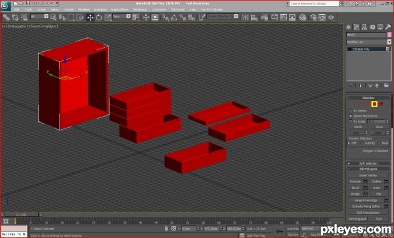
Task: Select Element sub-object level icon
Action: (x=381, y=104)
